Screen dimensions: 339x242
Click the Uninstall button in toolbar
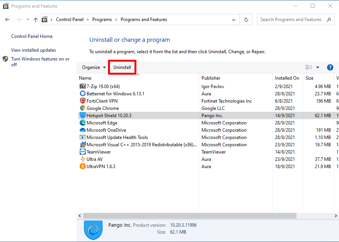pos(122,67)
